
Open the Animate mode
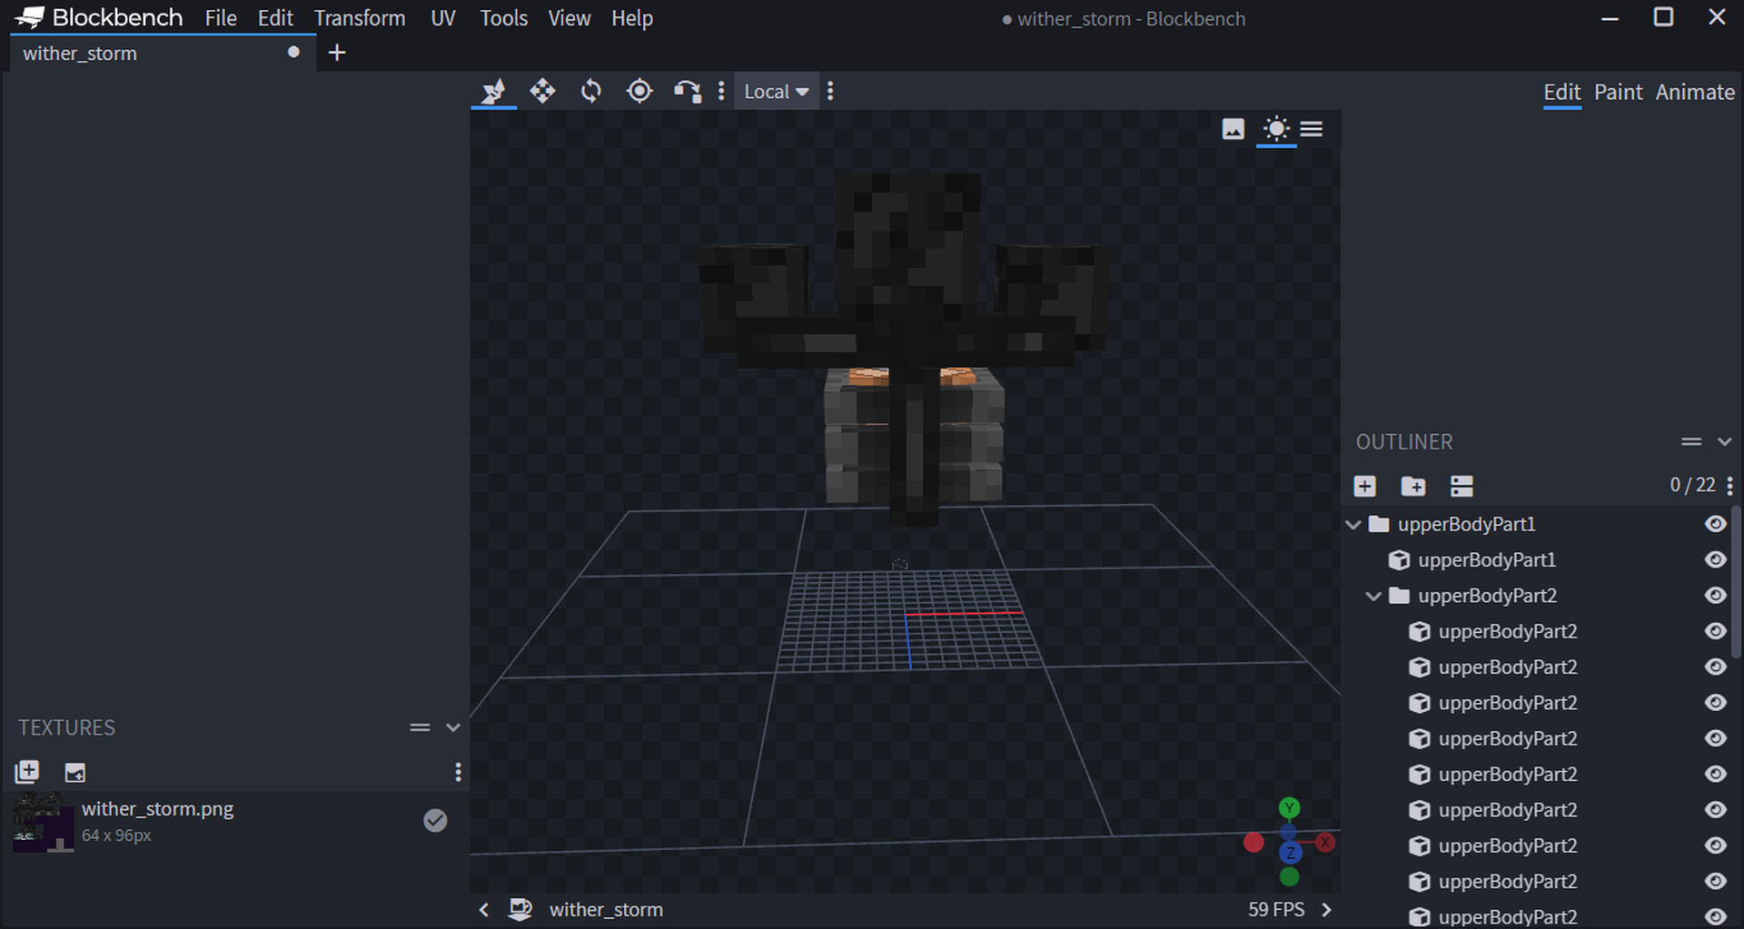pos(1694,92)
